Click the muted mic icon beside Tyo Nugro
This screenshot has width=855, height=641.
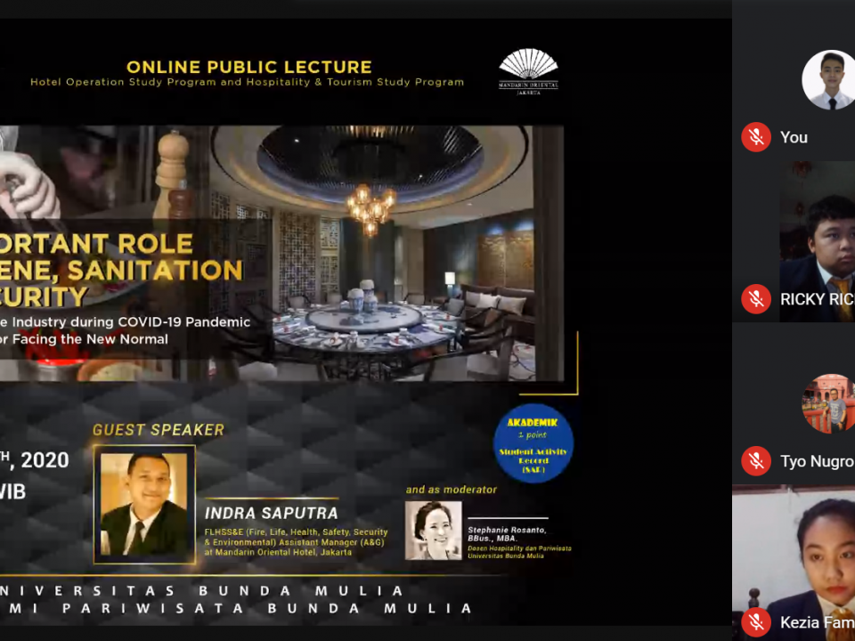coord(756,460)
